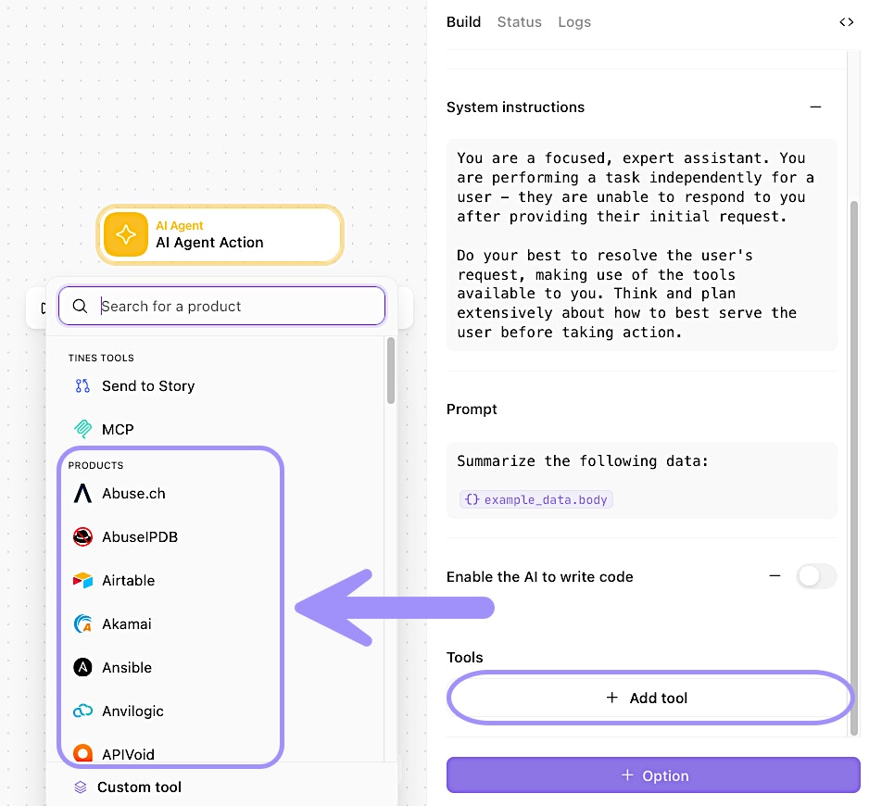Click the product list scrollbar

tap(391, 371)
